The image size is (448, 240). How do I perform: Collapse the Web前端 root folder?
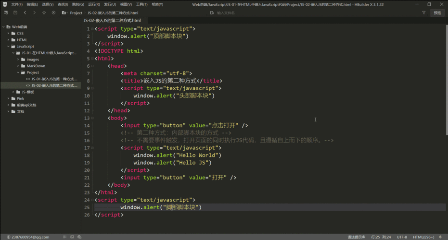[4, 27]
